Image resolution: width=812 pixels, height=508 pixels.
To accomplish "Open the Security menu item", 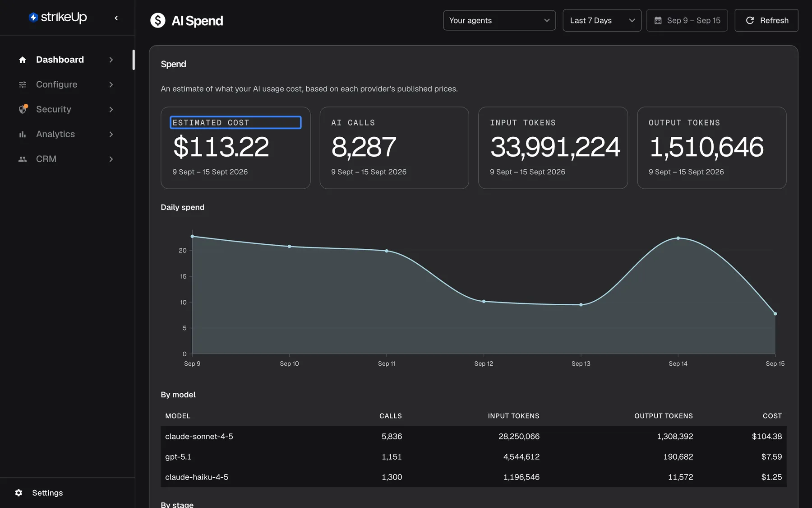I will click(x=66, y=109).
